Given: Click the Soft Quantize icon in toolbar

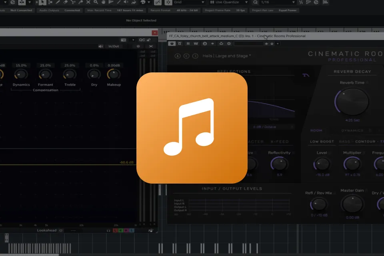Looking at the screenshot, I should [301, 2].
